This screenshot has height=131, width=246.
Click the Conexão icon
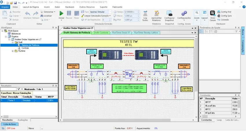tap(219, 20)
